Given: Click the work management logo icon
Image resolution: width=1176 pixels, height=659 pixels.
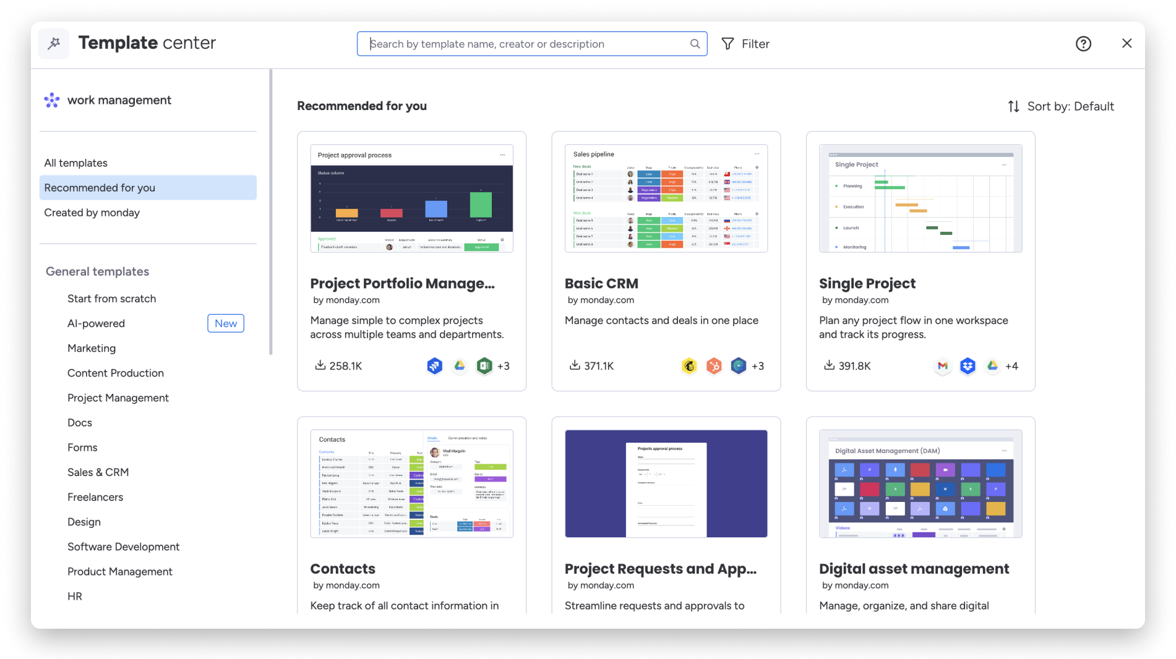Looking at the screenshot, I should coord(52,100).
